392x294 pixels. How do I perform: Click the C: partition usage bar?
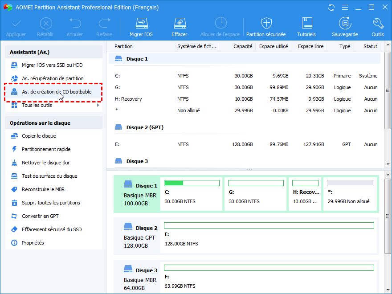(192, 183)
